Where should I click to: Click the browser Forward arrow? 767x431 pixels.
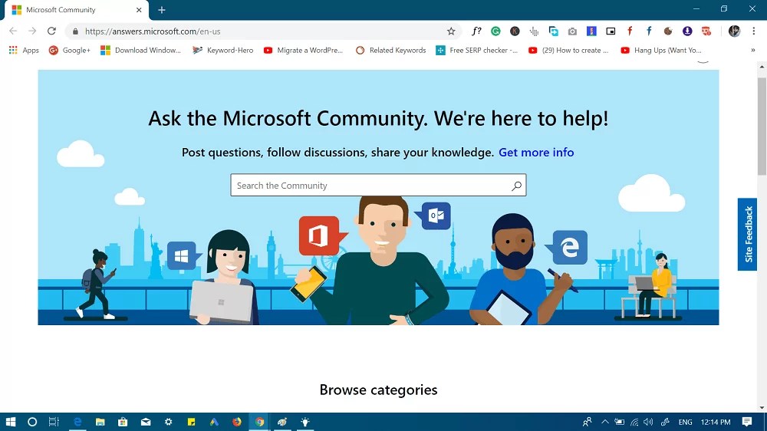[32, 31]
